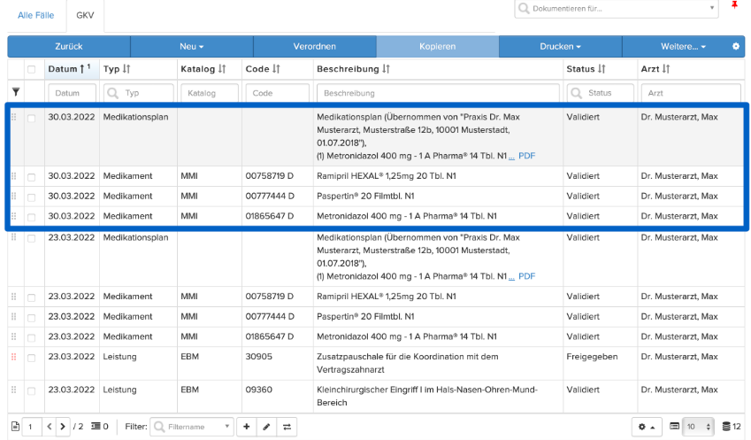
Task: Check the 30.03.2022 Paspertin row checkbox
Action: point(32,197)
